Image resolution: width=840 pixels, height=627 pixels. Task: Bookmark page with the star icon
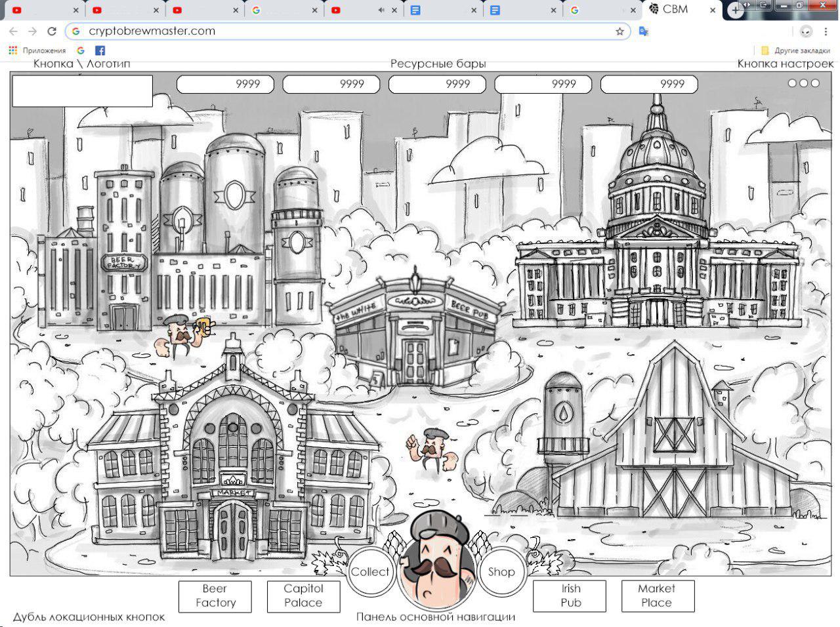pyautogui.click(x=619, y=31)
